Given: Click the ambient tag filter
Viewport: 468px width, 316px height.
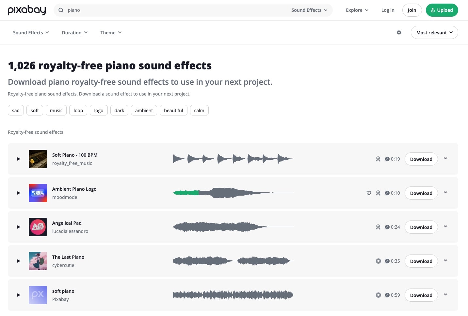Looking at the screenshot, I should (144, 110).
